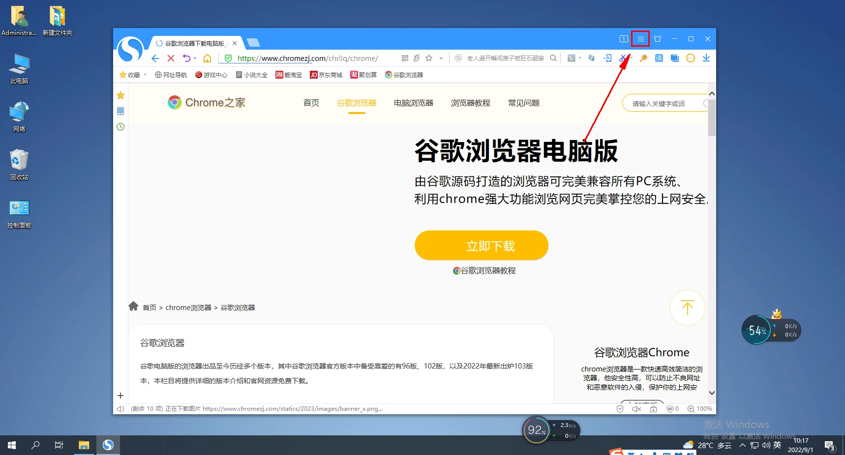The width and height of the screenshot is (845, 455).
Task: Open the sidebar favorites star icon
Action: point(121,95)
